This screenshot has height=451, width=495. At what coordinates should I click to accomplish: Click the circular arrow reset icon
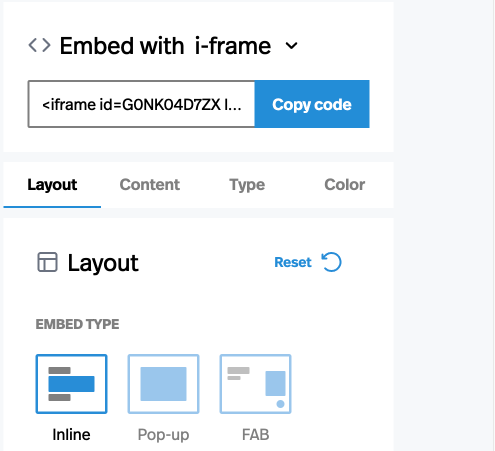click(x=331, y=262)
